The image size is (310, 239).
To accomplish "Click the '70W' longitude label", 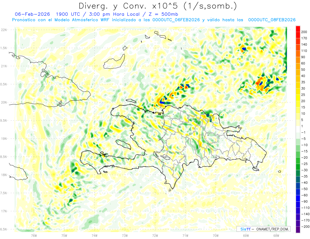I will point(216,235).
